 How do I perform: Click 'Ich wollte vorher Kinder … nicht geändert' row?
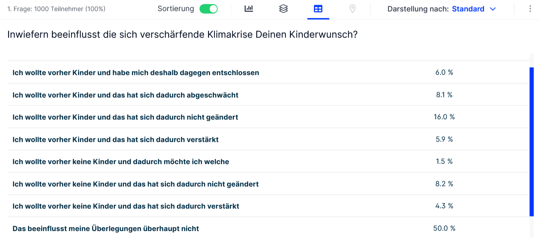coord(125,117)
